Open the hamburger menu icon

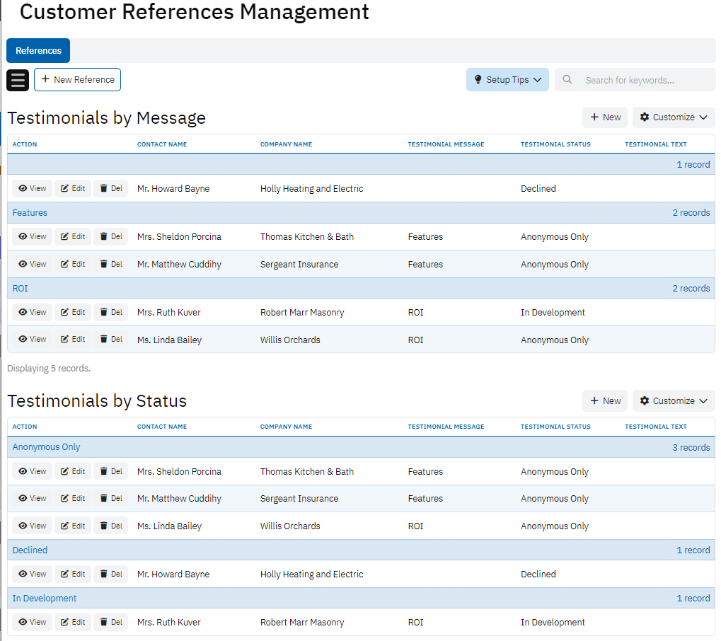click(18, 80)
